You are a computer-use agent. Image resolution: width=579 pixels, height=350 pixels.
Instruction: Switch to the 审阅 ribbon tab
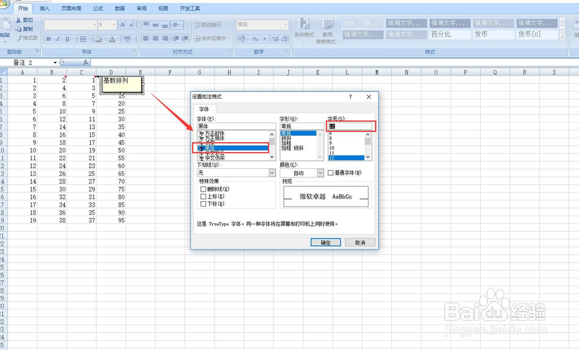coord(141,8)
